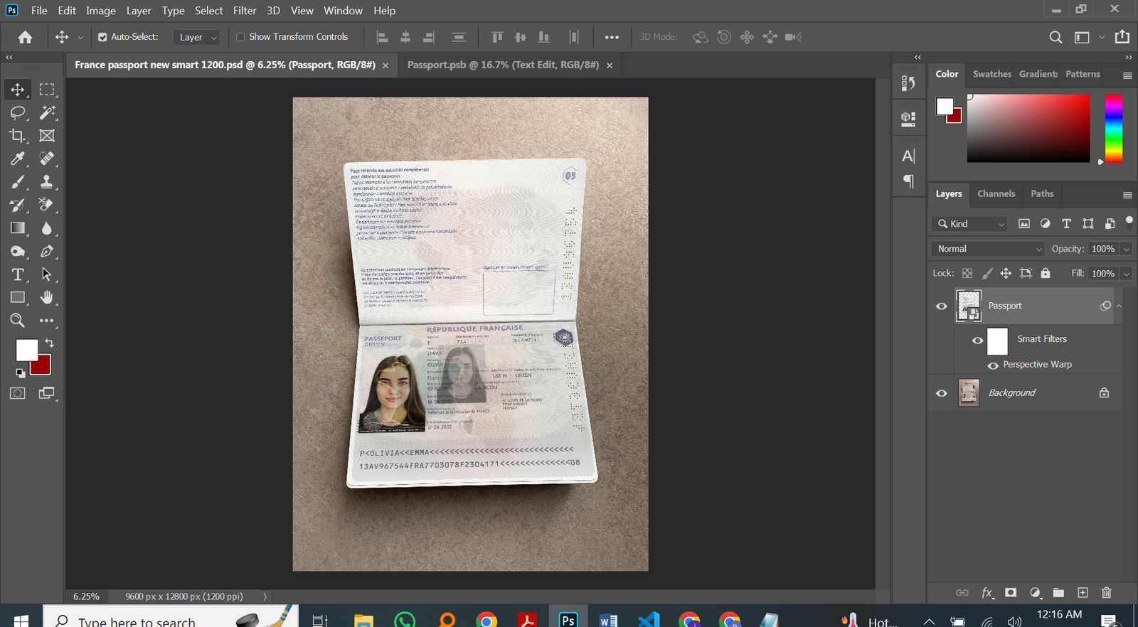
Task: Uncheck the Auto-Select checkbox
Action: pyautogui.click(x=102, y=37)
